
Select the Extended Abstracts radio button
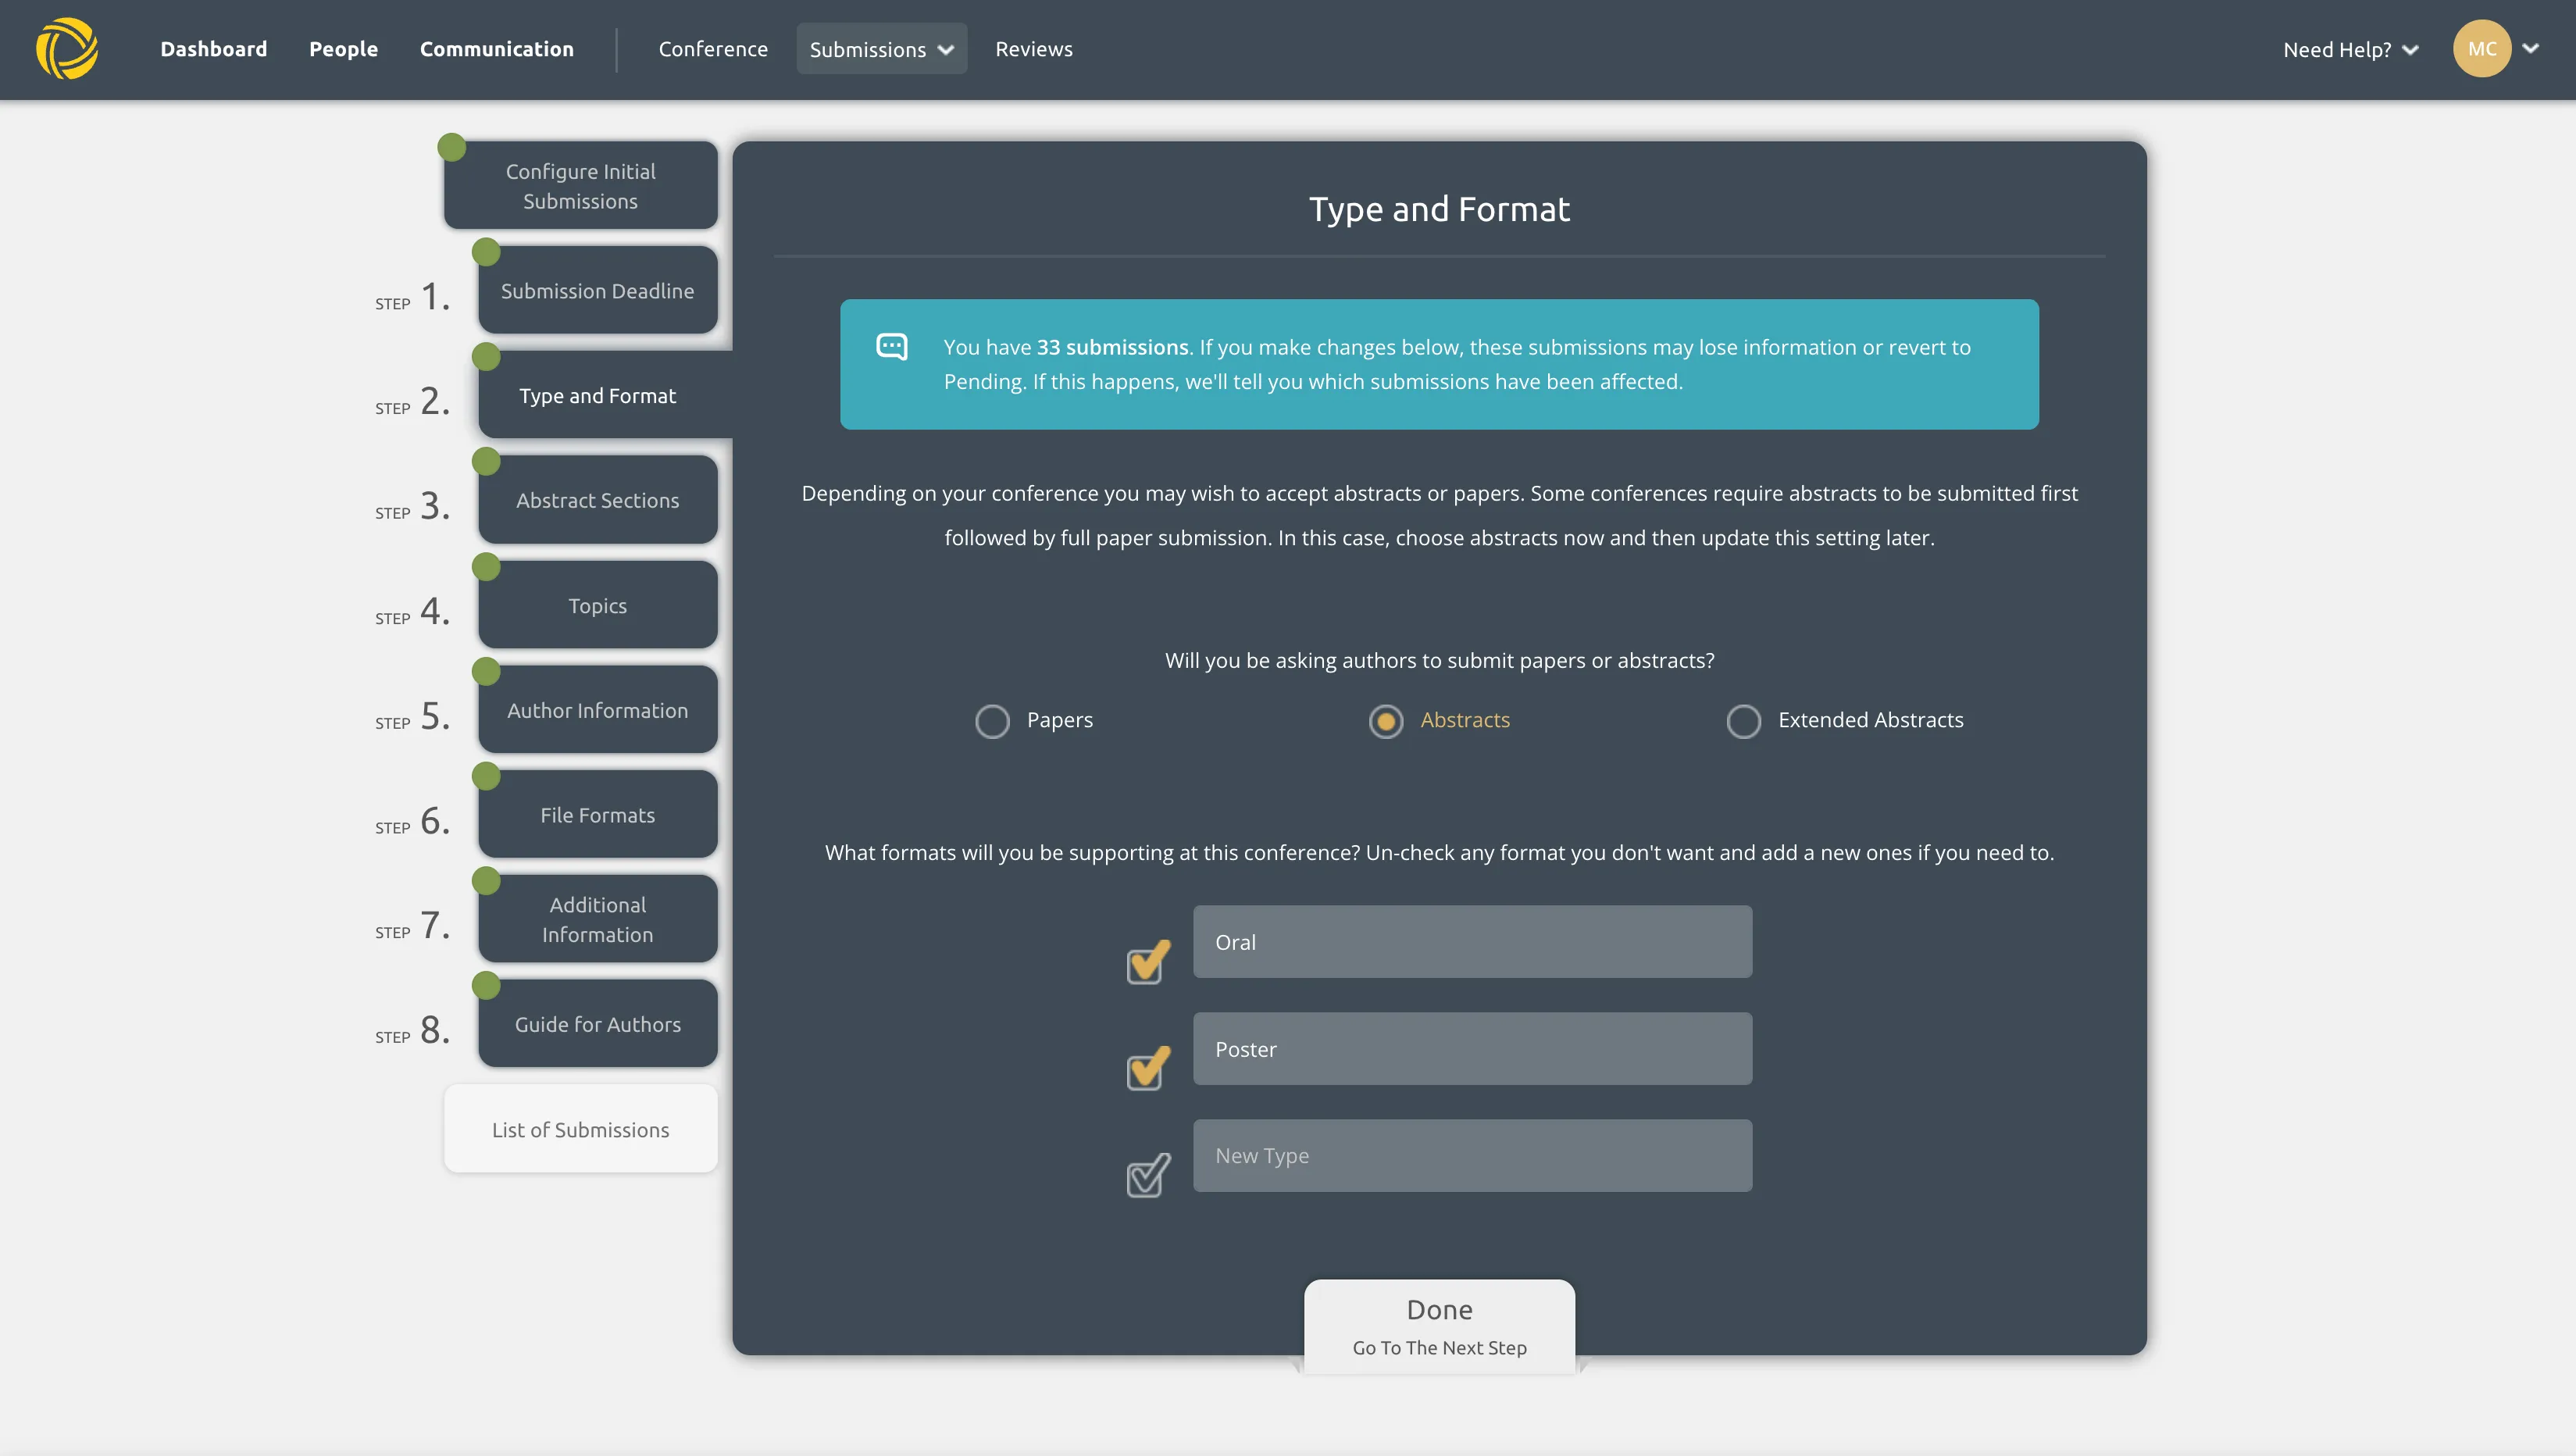[1743, 721]
